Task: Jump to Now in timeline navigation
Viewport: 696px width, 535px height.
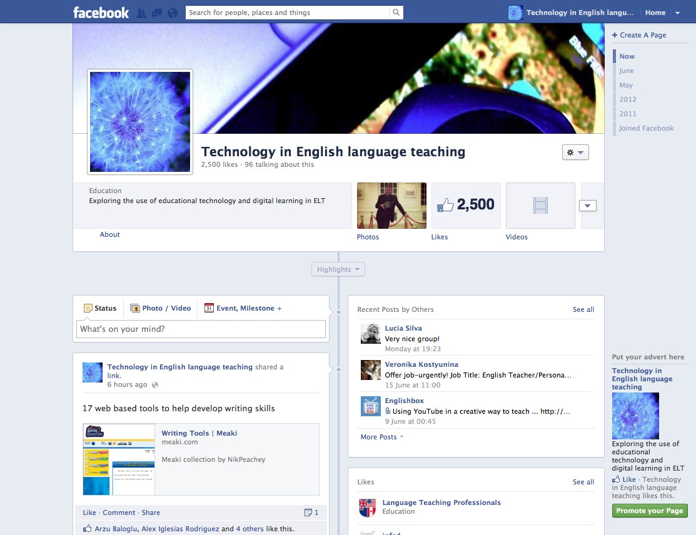Action: click(627, 56)
